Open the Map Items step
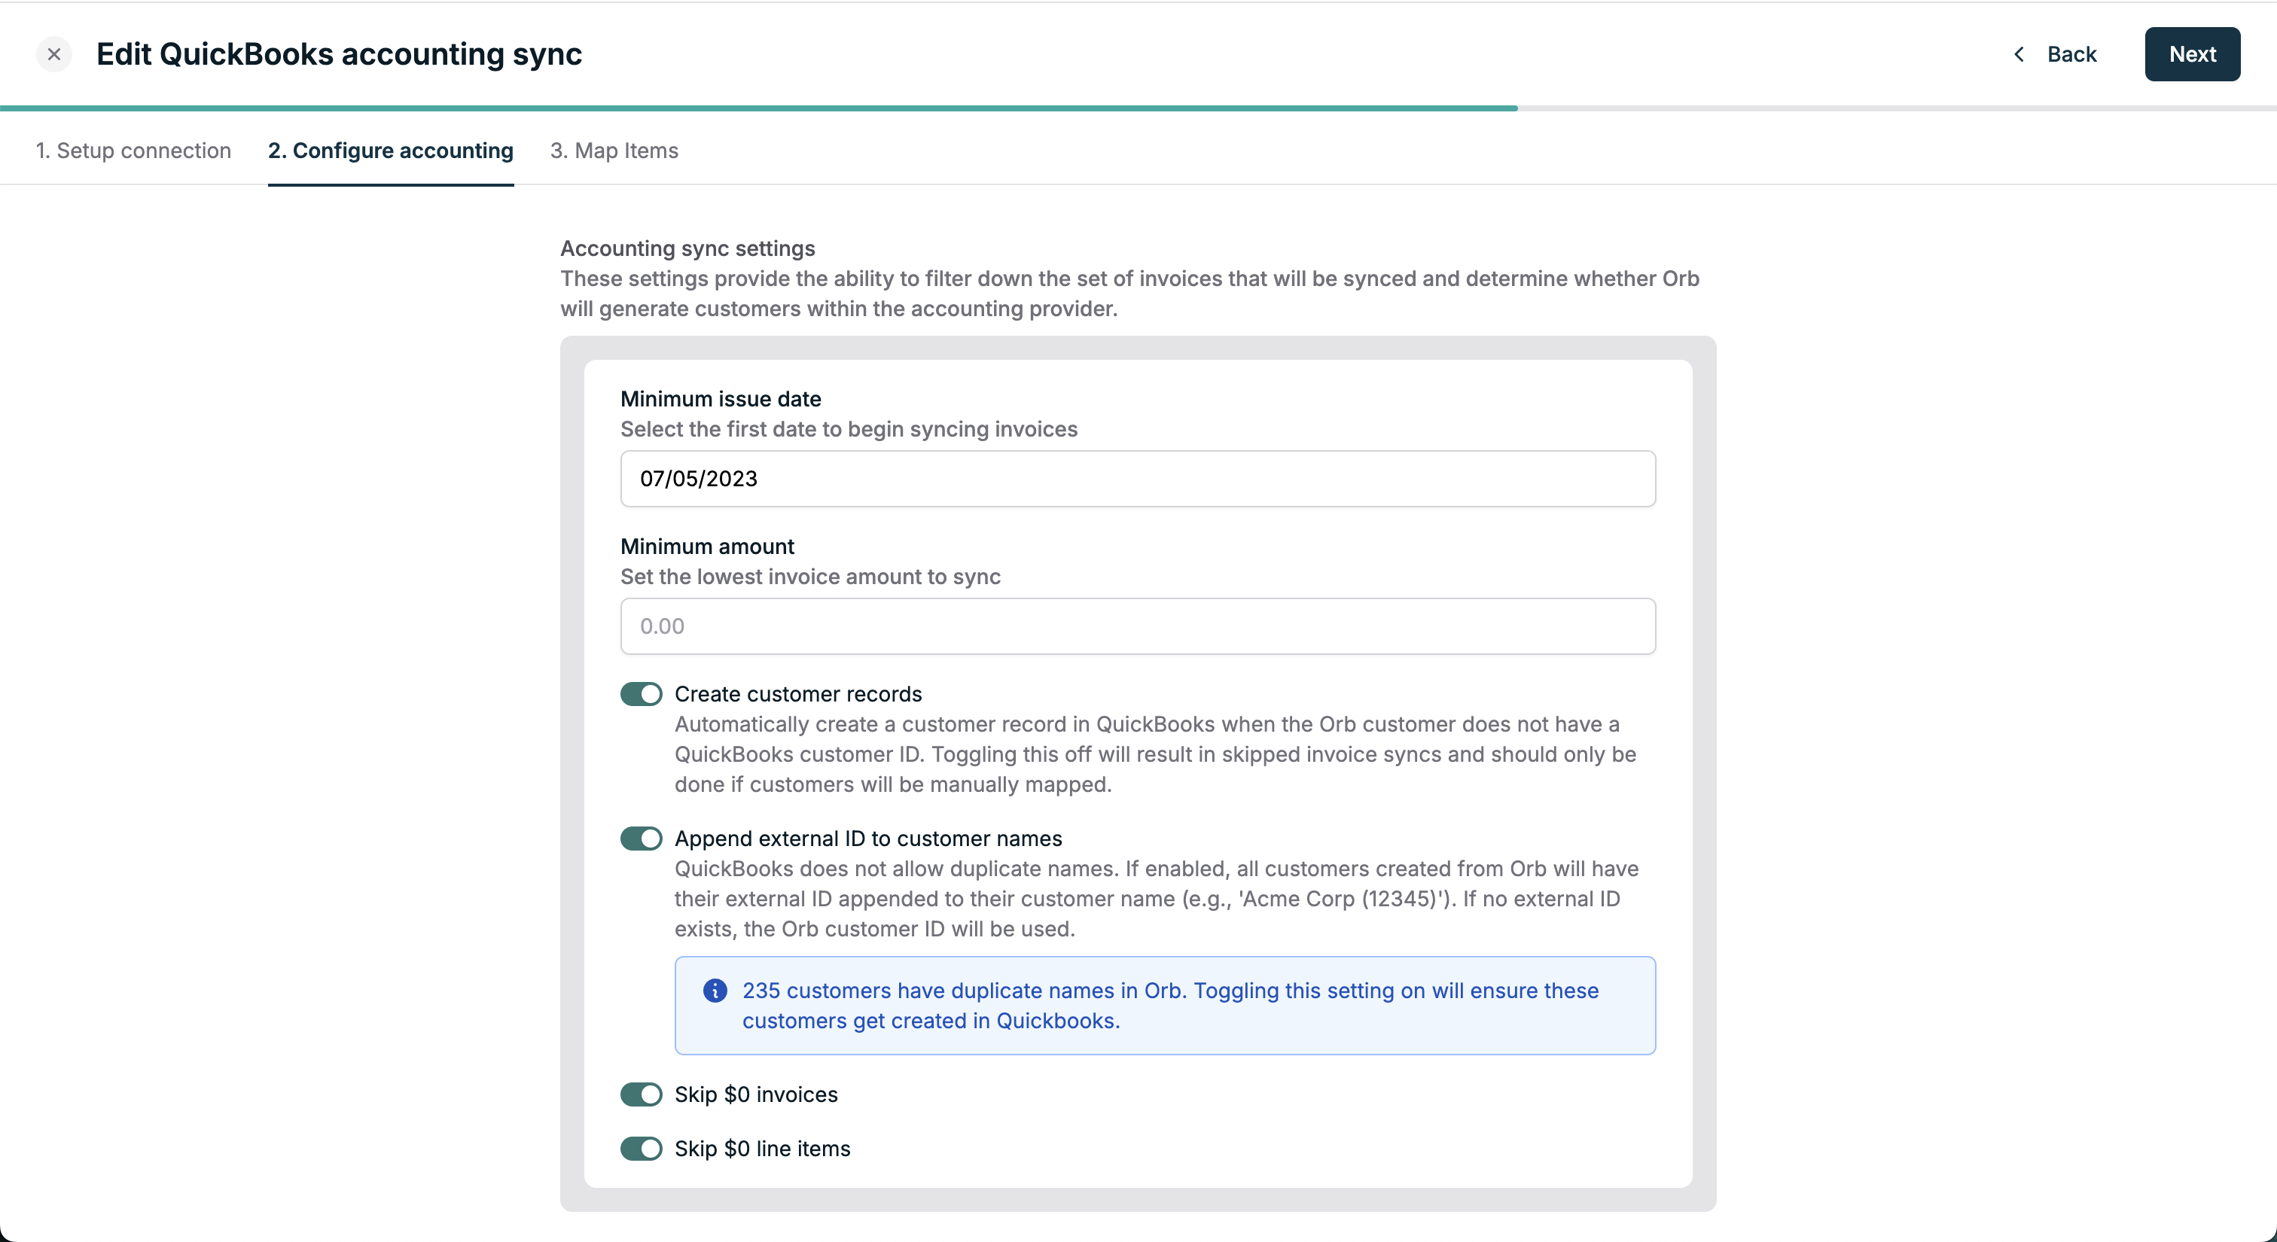The width and height of the screenshot is (2277, 1242). [x=614, y=151]
